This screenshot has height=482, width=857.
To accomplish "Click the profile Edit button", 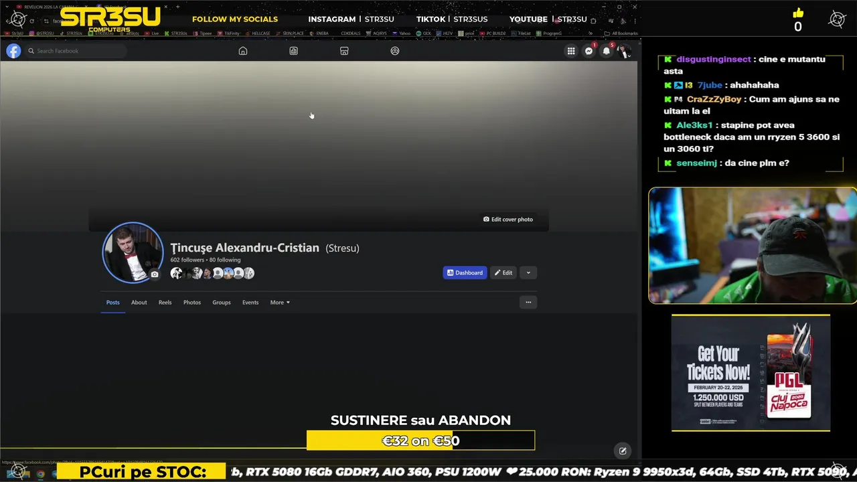I will (503, 272).
